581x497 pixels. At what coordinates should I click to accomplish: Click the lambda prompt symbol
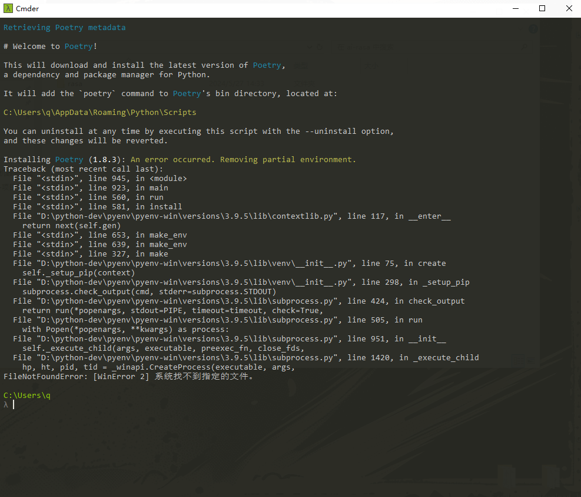tap(5, 404)
